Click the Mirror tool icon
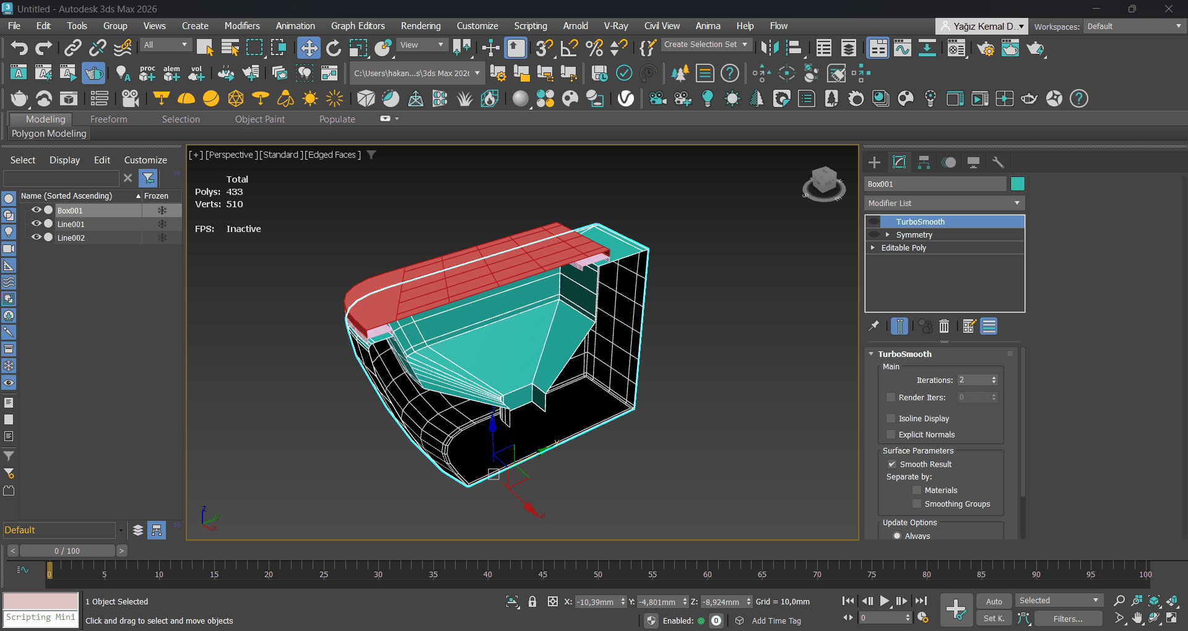Viewport: 1188px width, 631px height. pyautogui.click(x=770, y=48)
